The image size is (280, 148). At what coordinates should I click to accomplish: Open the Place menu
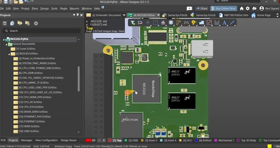pyautogui.click(x=35, y=9)
